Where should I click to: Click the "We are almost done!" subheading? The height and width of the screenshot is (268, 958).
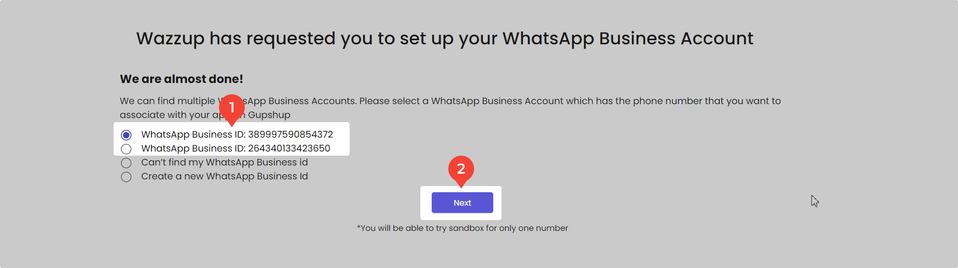coord(181,79)
